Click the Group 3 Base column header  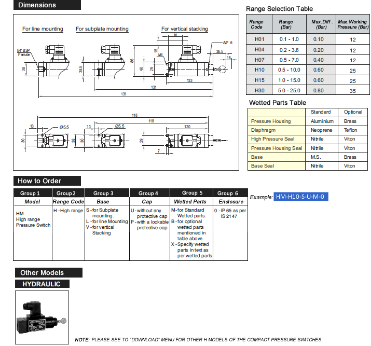pos(103,197)
